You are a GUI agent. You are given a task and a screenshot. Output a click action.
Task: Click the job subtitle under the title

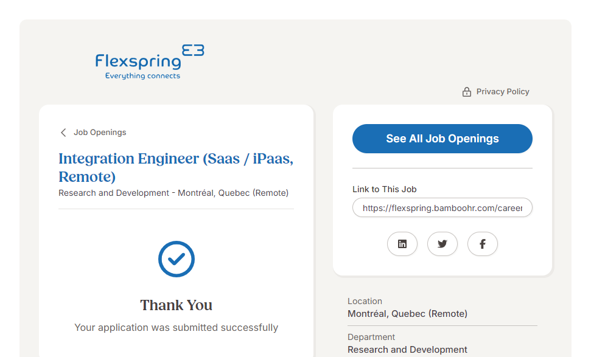[173, 193]
